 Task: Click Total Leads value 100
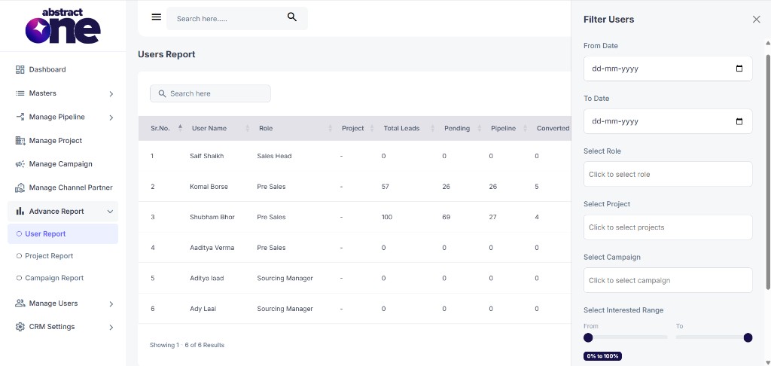point(386,217)
